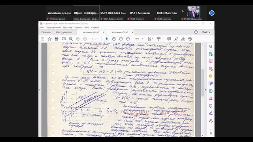Select 0597 Яковлев participant tile
Viewport: 253px width, 142px height.
(113, 13)
